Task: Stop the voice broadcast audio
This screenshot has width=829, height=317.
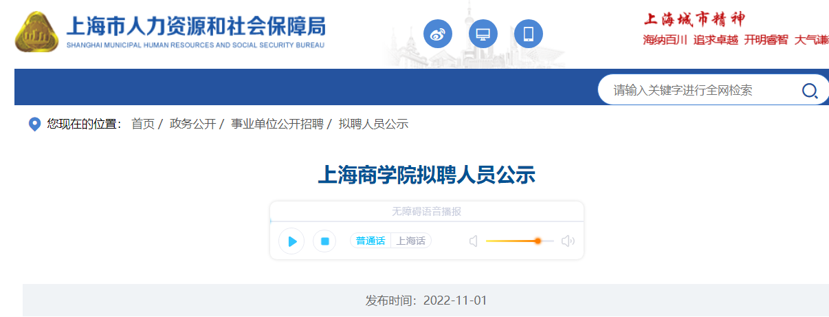Action: click(x=324, y=241)
